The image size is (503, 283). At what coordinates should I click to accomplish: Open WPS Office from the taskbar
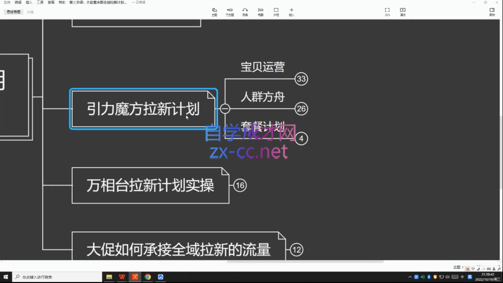[x=122, y=277]
